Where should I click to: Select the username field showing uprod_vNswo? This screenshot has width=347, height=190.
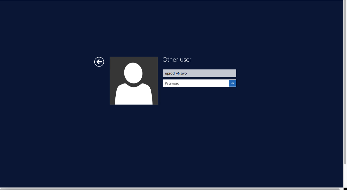pos(199,73)
